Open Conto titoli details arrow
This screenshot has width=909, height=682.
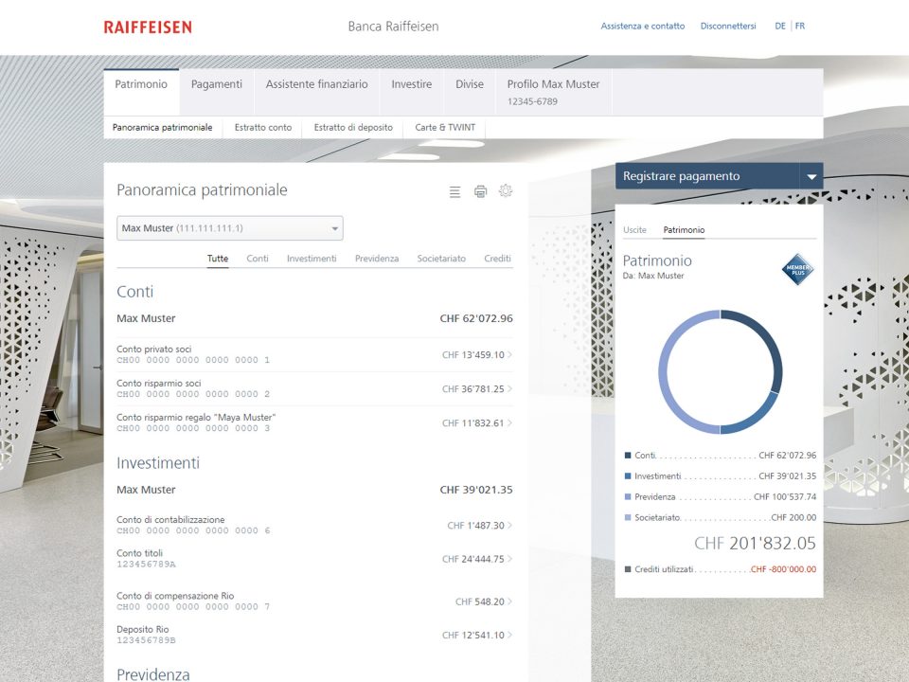point(510,559)
